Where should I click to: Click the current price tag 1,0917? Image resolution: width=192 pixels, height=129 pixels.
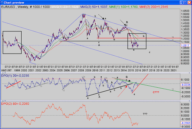pos(186,45)
